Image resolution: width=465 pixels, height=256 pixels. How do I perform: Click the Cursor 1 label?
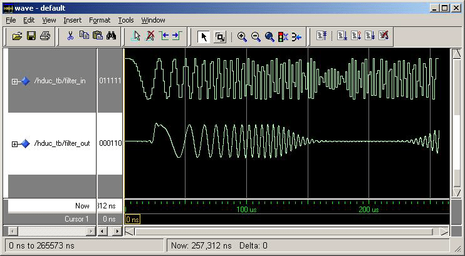pos(77,219)
